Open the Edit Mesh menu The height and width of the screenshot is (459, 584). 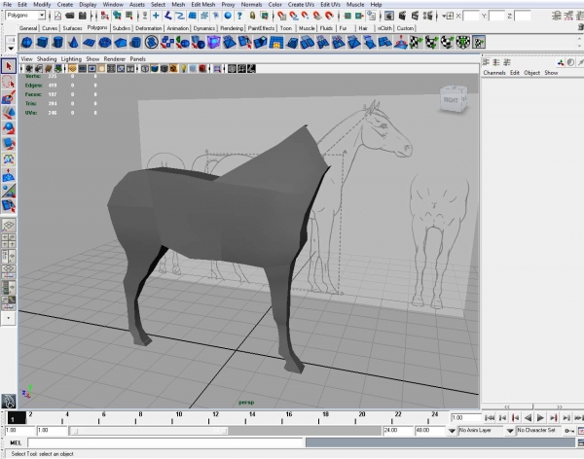click(203, 5)
